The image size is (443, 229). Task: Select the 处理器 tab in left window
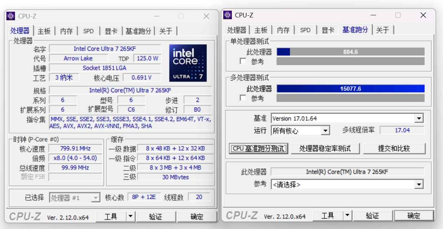pyautogui.click(x=20, y=31)
